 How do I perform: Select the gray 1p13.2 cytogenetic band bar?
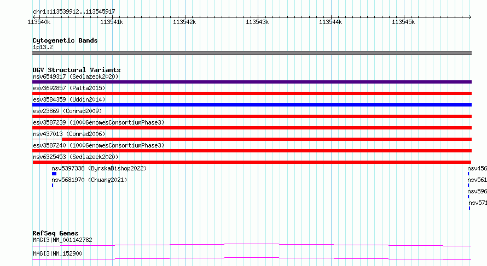[x=252, y=53]
